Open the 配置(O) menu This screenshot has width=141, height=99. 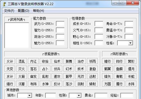pyautogui.click(x=24, y=11)
